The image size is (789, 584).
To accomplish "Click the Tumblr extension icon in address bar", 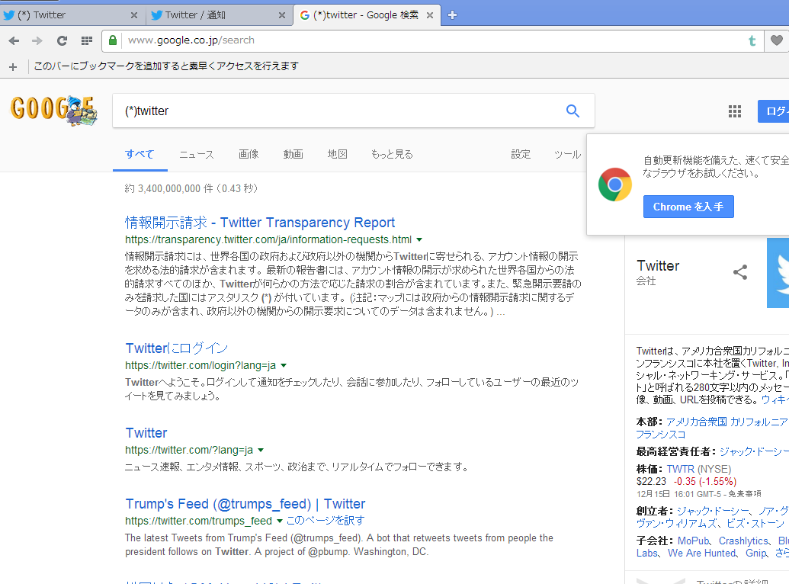I will [x=752, y=40].
